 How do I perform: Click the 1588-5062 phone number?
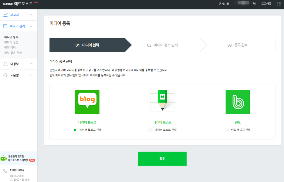pos(17,170)
